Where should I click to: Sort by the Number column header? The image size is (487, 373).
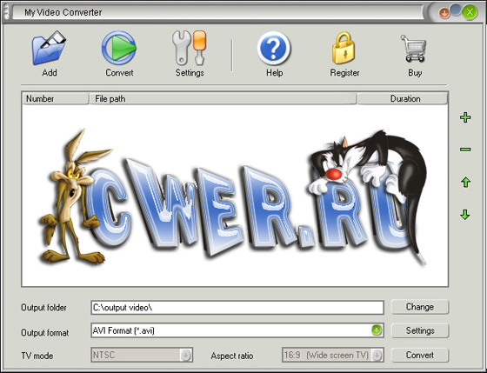tap(56, 98)
